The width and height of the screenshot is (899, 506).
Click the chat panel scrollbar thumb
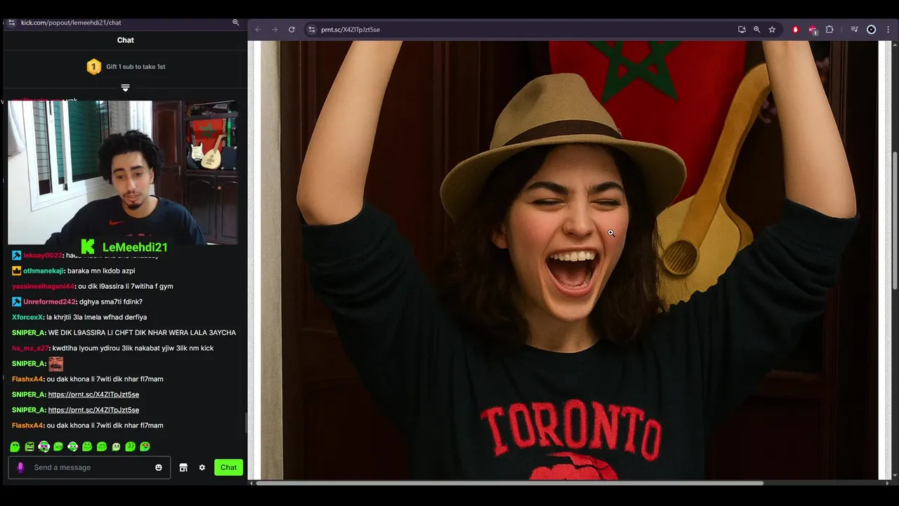coord(245,424)
